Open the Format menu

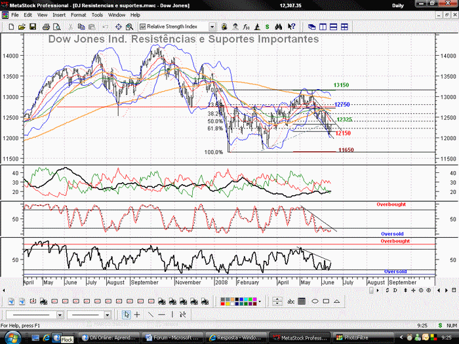point(78,15)
